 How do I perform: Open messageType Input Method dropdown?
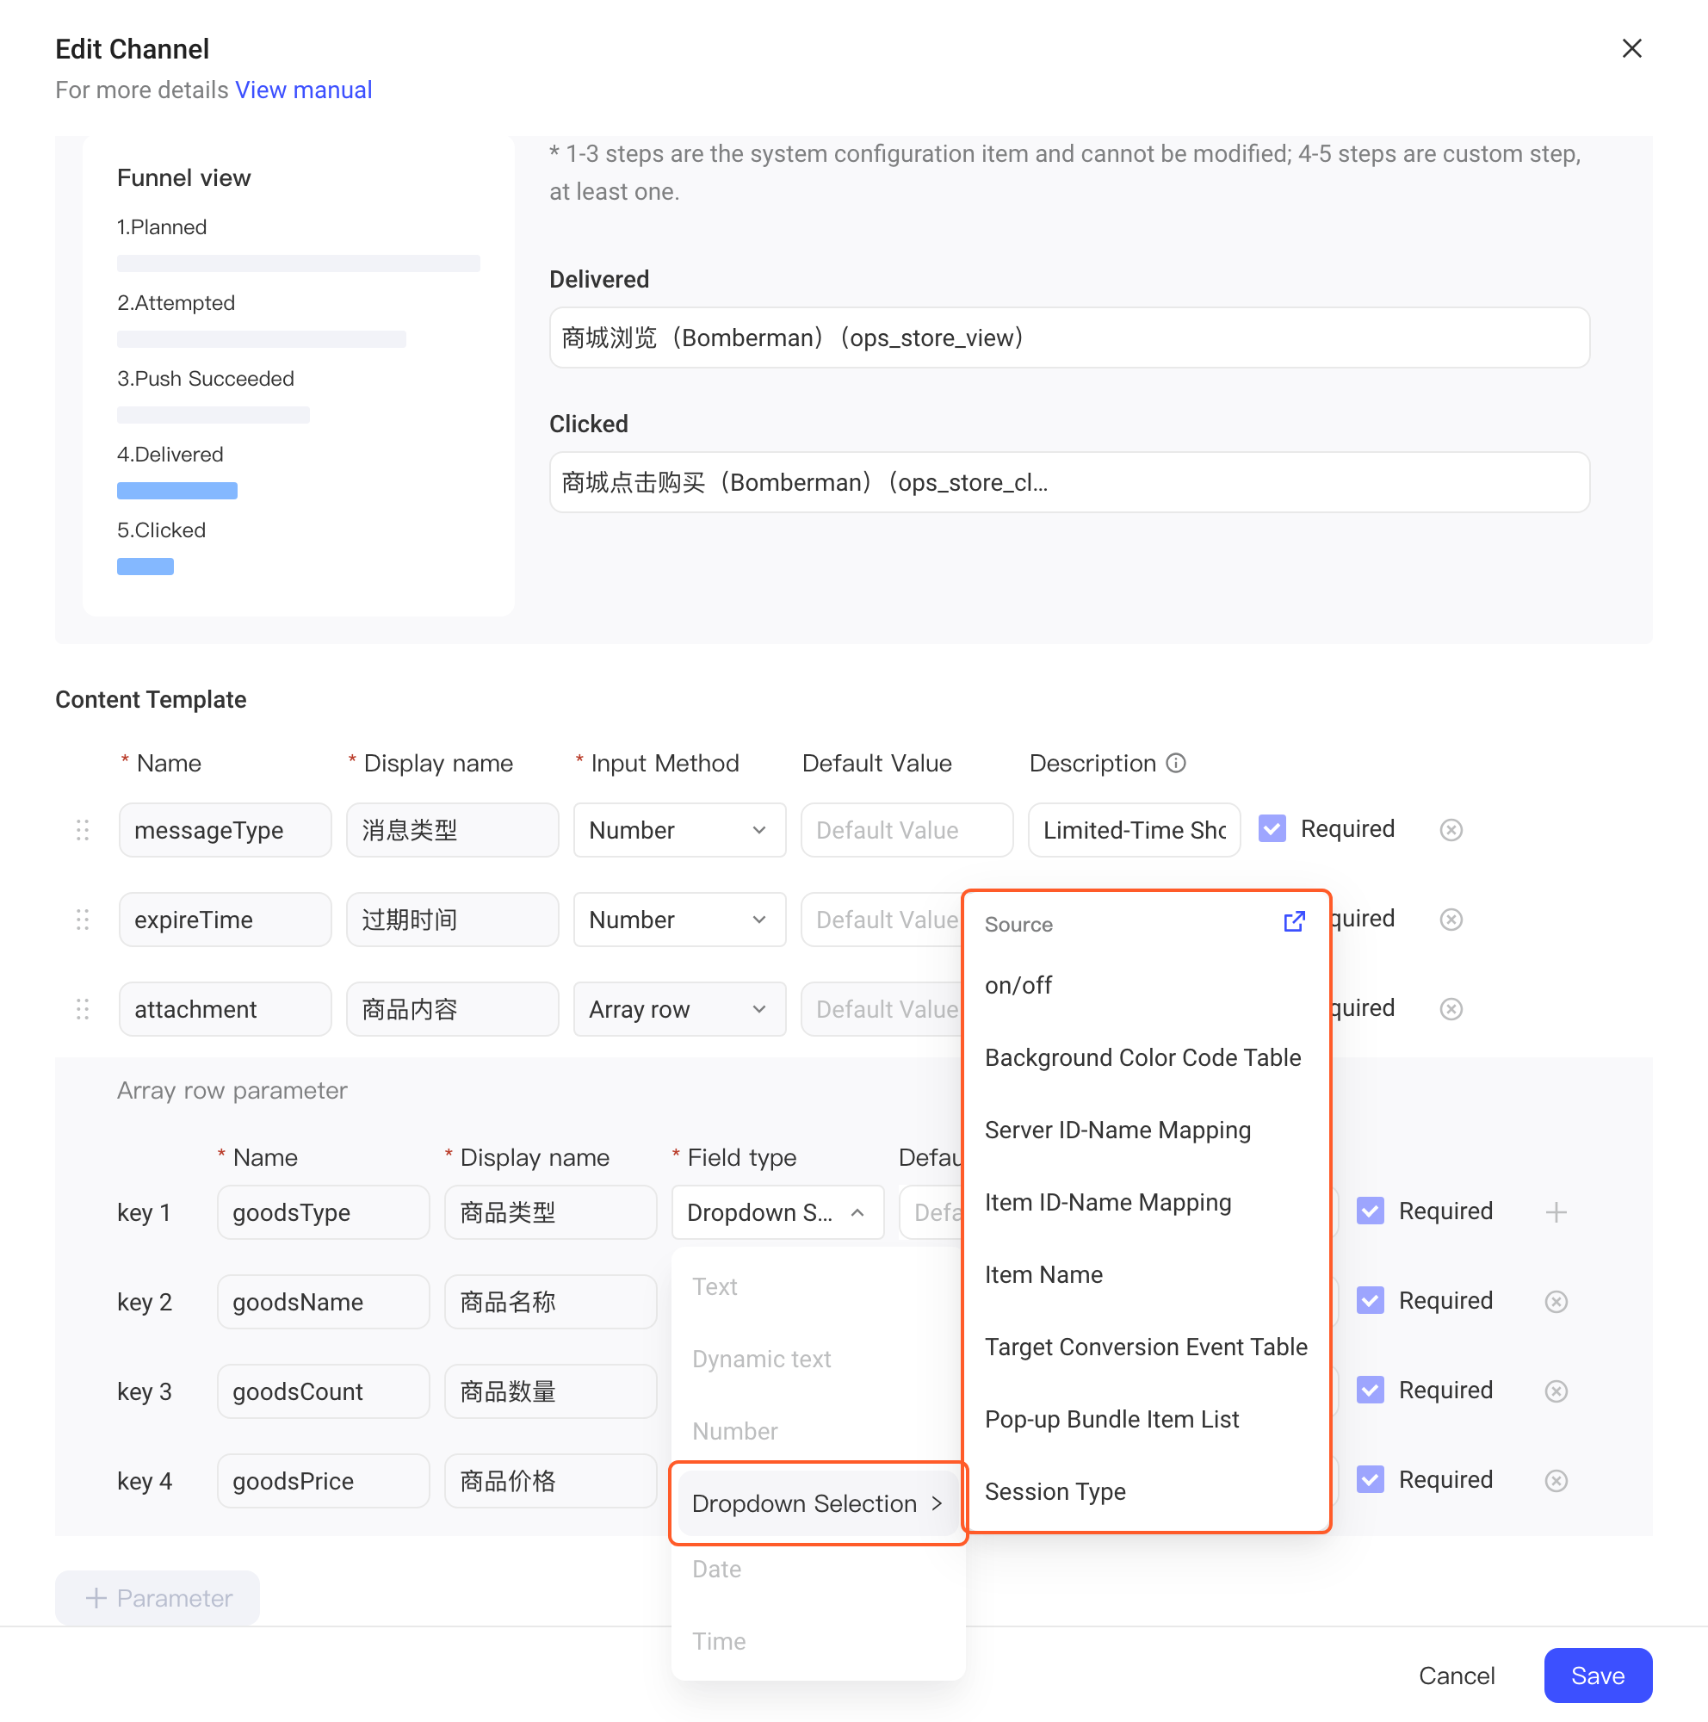tap(679, 830)
